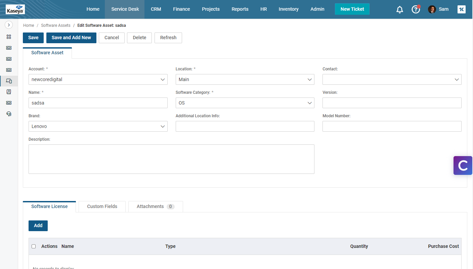Image resolution: width=473 pixels, height=269 pixels.
Task: Expand the Software Category dropdown
Action: pyautogui.click(x=245, y=103)
